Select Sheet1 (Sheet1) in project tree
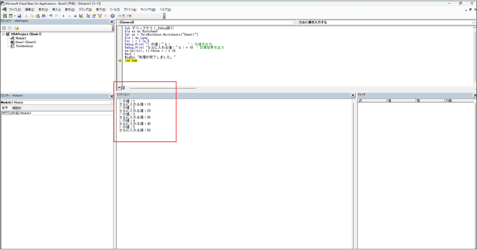477x250 pixels. pyautogui.click(x=25, y=42)
